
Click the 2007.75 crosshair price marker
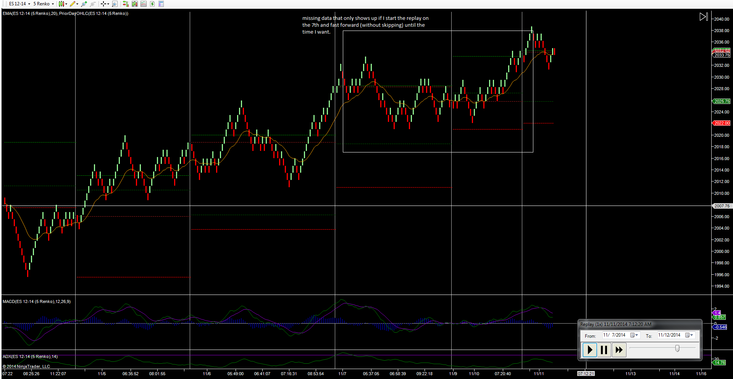[722, 206]
